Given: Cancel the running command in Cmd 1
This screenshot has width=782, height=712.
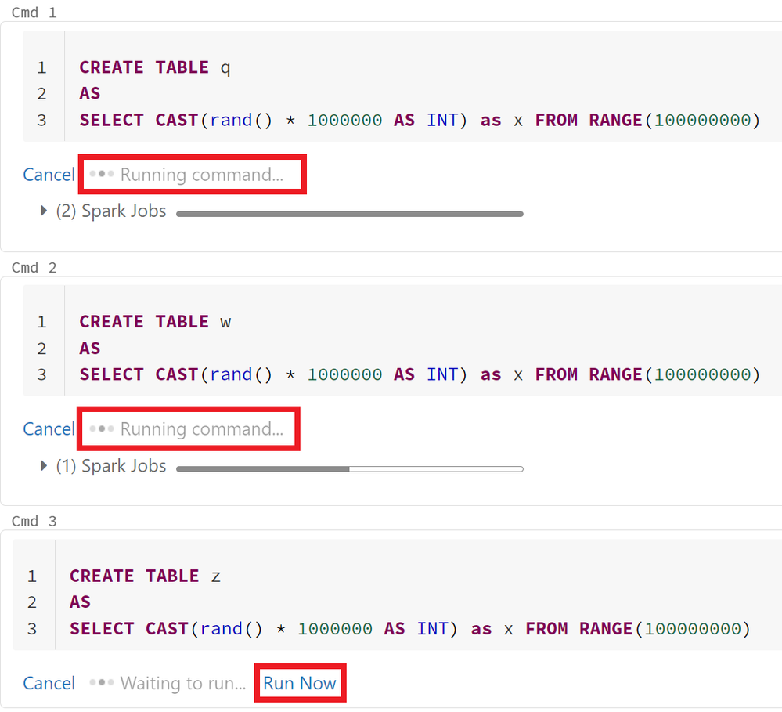Looking at the screenshot, I should 49,174.
